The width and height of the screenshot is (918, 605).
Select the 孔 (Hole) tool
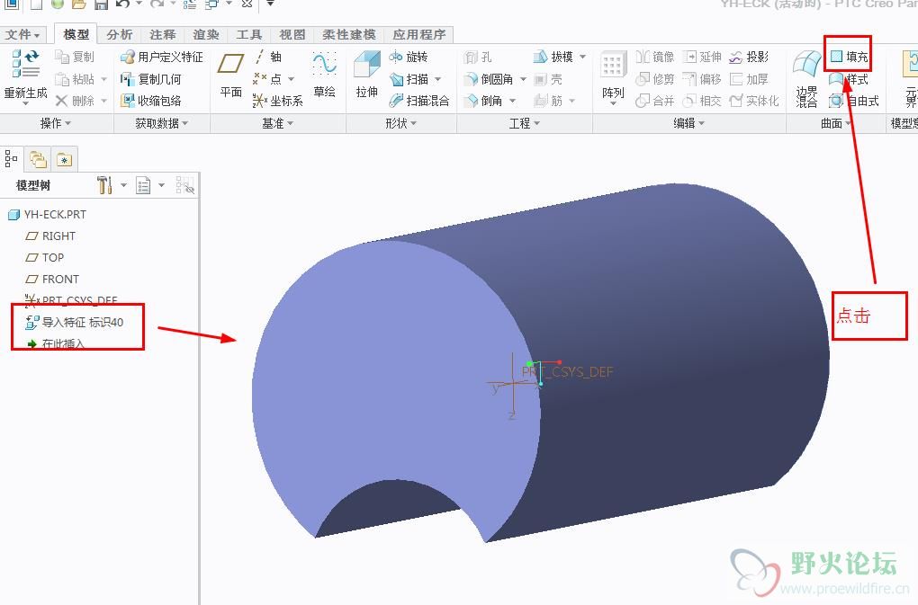point(478,57)
